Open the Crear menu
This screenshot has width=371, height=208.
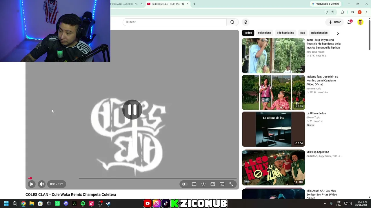(334, 22)
